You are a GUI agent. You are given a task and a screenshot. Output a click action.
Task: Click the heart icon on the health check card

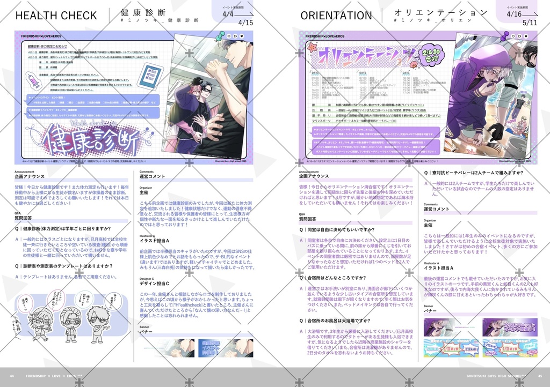pos(241,36)
